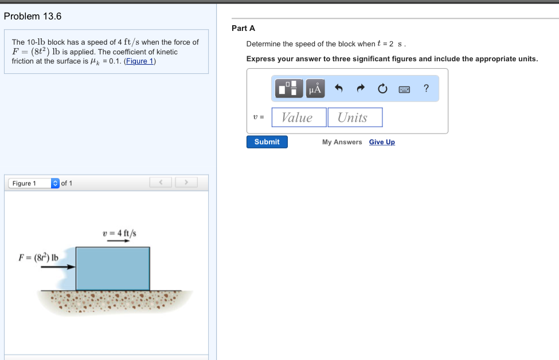Open the μÅ units and symbols tool

pyautogui.click(x=314, y=88)
